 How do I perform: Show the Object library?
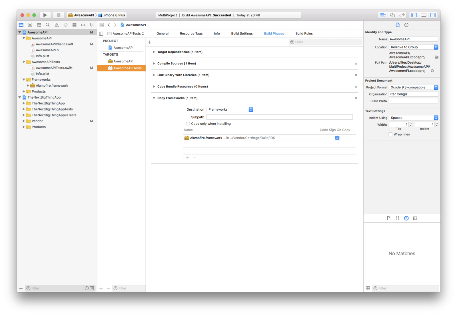coord(406,218)
